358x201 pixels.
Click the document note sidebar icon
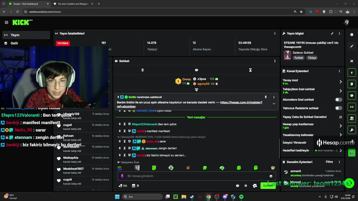352,84
